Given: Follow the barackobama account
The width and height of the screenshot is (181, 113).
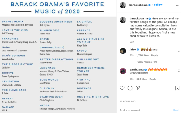Looking at the screenshot, I should point(158,5).
